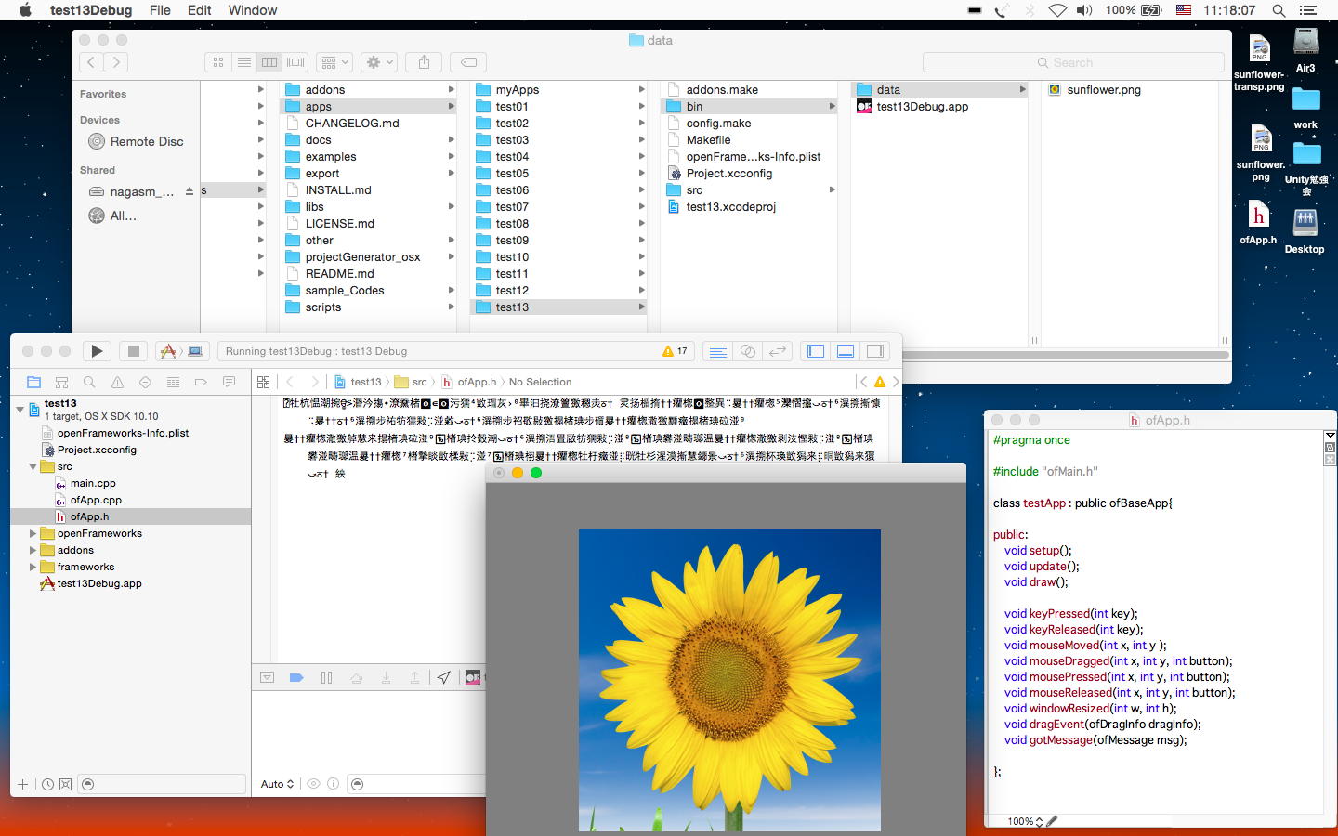This screenshot has height=836, width=1338.
Task: Click the Finder Search field
Action: click(x=1073, y=62)
